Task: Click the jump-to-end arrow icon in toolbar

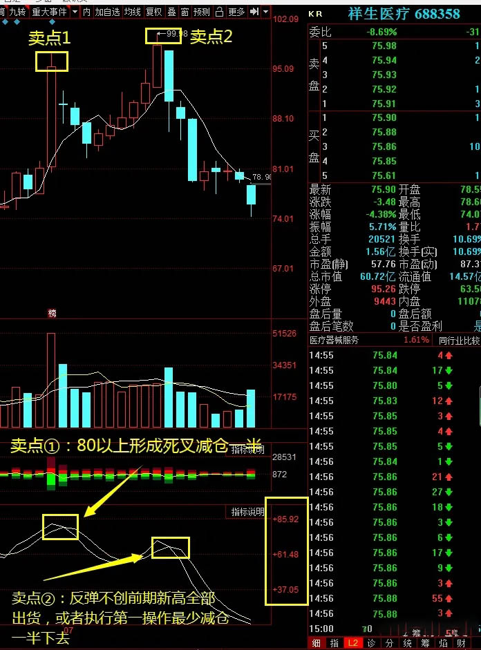Action: coord(254,12)
